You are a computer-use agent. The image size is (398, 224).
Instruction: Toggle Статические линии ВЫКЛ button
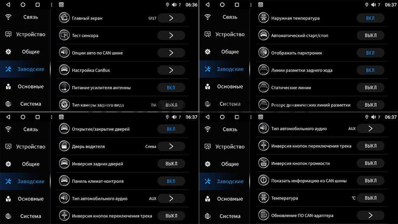370,87
